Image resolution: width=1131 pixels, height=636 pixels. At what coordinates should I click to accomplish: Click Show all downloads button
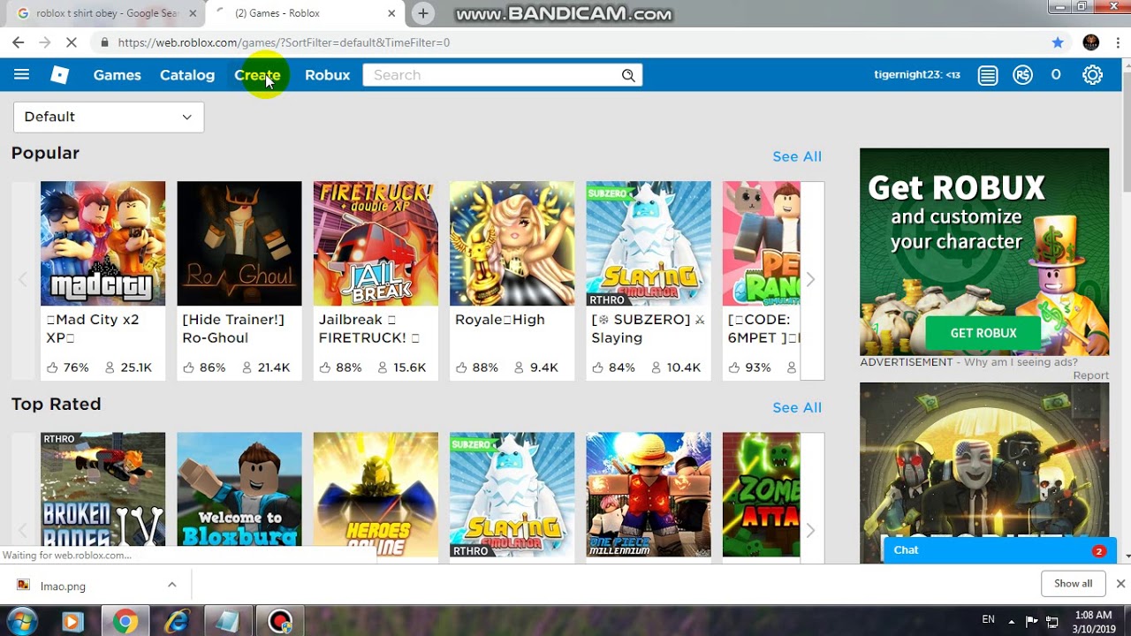click(x=1073, y=583)
